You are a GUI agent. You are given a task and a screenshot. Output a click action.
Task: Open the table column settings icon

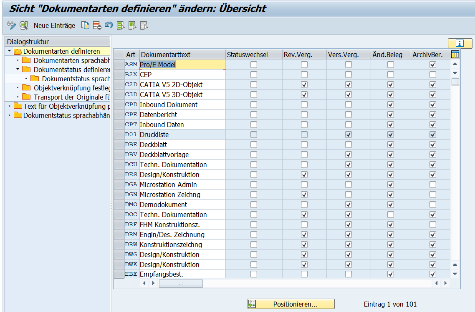click(455, 55)
